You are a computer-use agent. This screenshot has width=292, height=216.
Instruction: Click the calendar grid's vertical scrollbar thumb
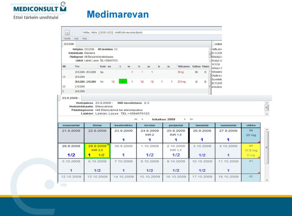(267, 148)
